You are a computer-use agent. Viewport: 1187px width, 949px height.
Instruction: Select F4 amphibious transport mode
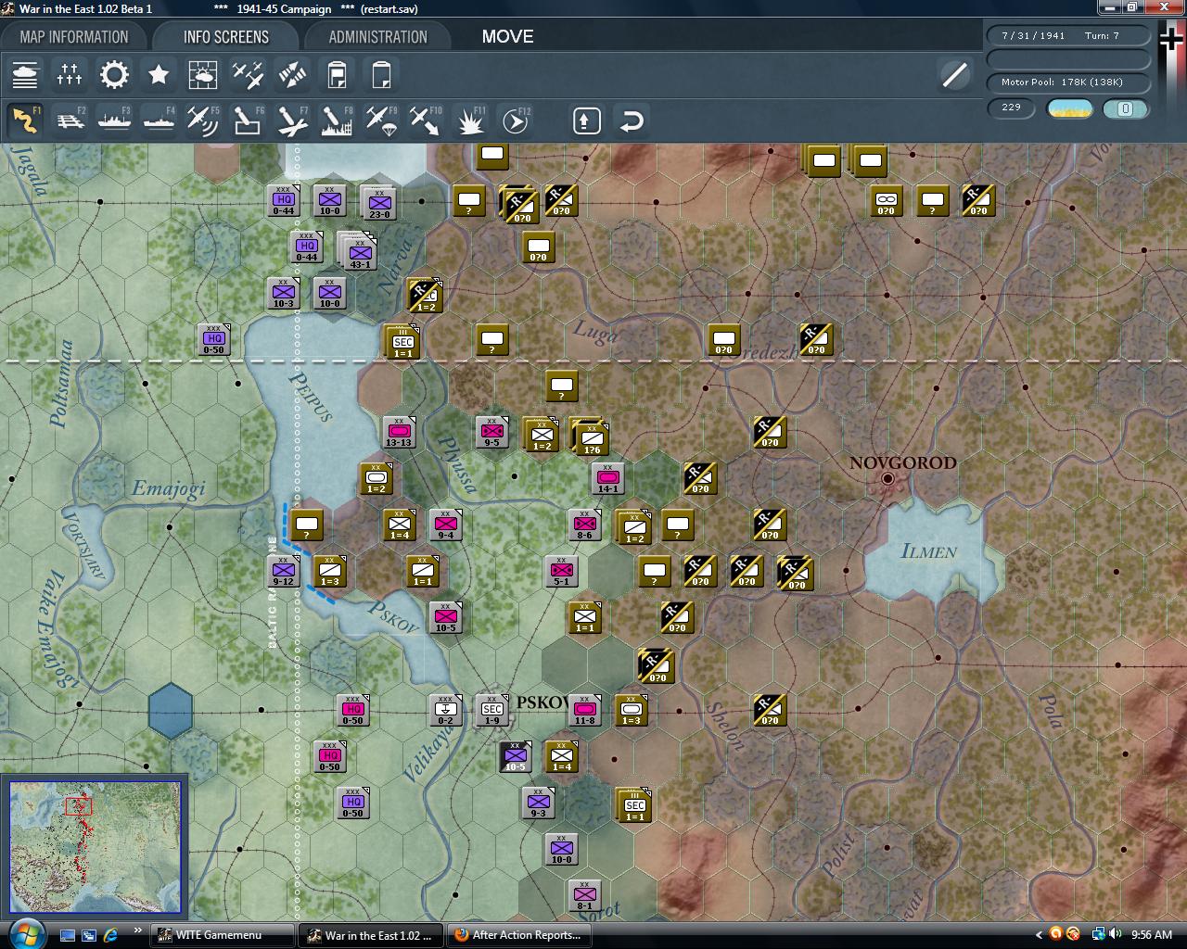click(x=159, y=120)
